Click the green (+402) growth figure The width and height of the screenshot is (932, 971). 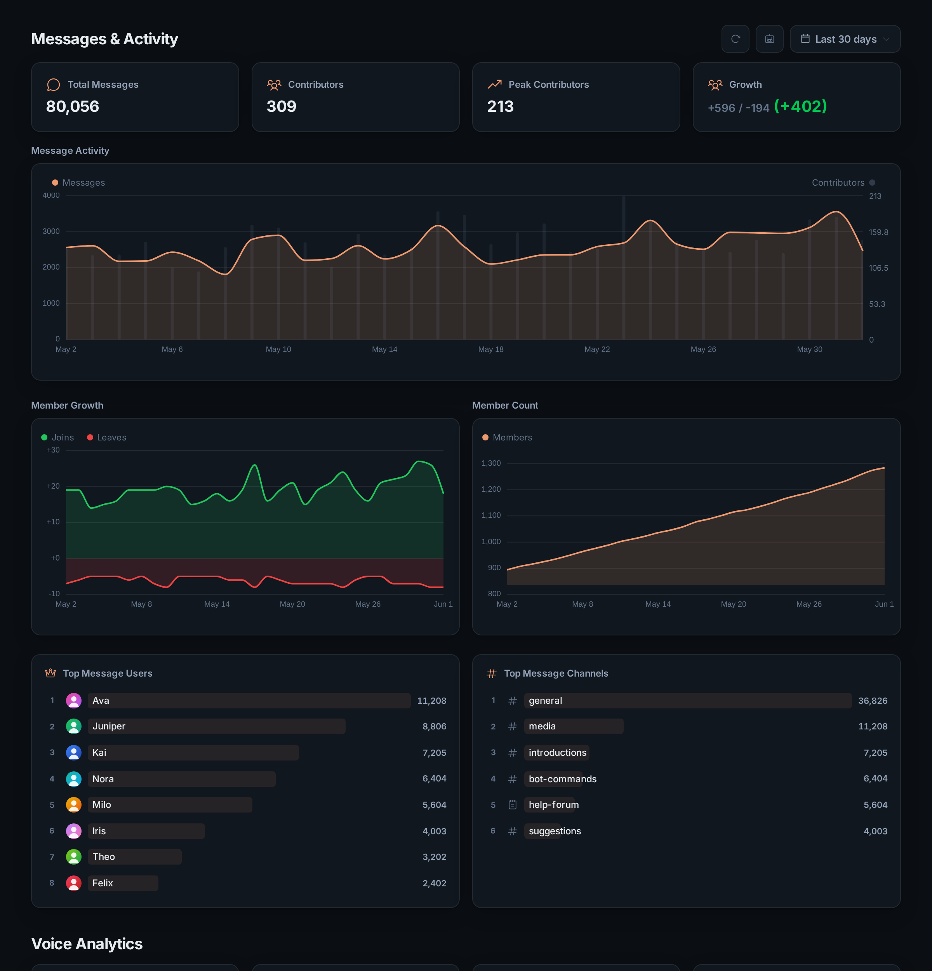(x=800, y=106)
